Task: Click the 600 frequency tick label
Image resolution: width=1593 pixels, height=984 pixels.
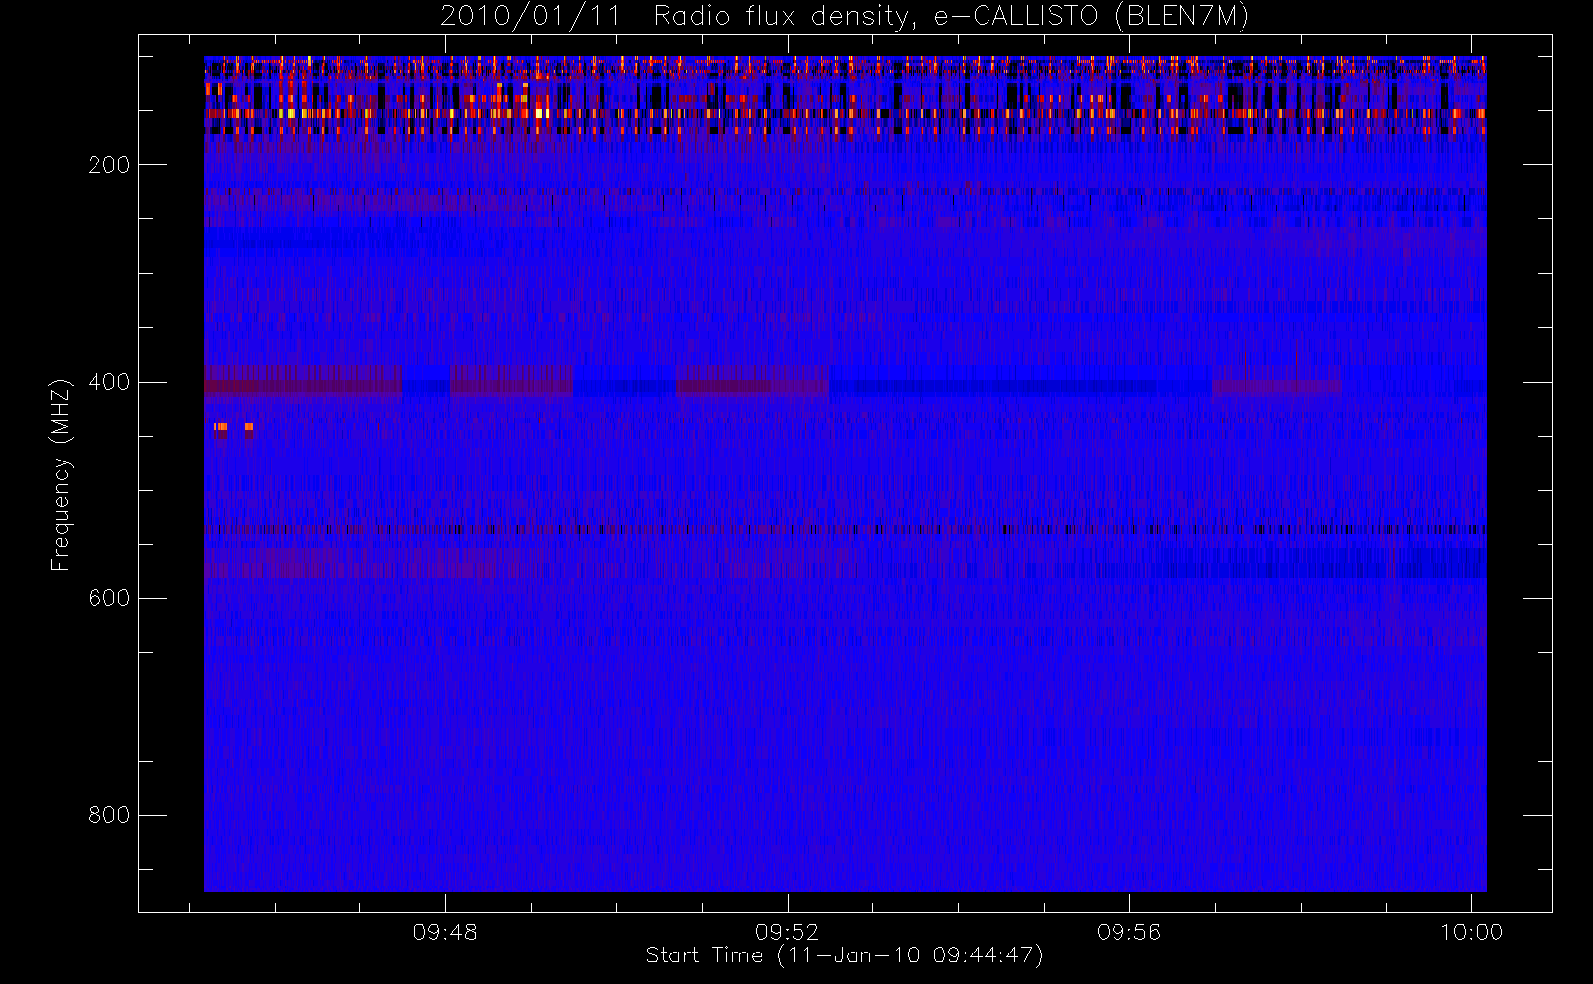Action: tap(108, 598)
